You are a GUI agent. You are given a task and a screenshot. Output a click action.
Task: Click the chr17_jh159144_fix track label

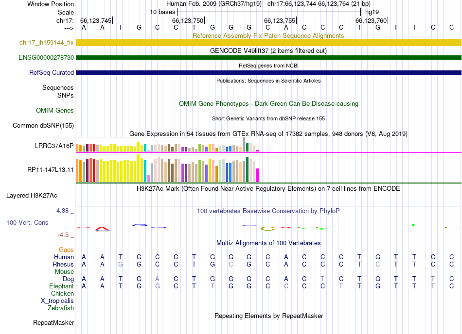(x=47, y=42)
